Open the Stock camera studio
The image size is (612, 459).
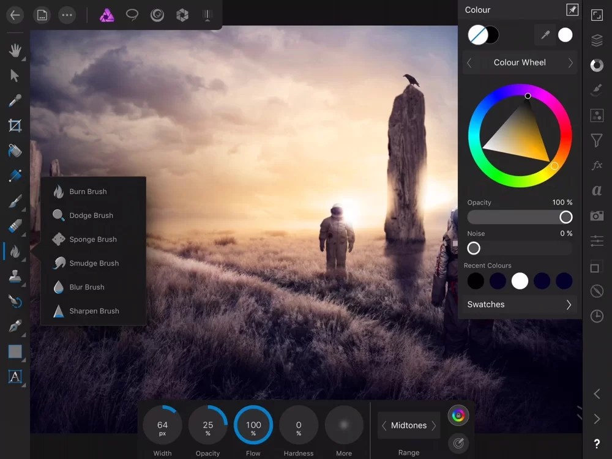click(x=597, y=215)
